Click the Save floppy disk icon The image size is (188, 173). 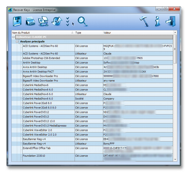17,21
